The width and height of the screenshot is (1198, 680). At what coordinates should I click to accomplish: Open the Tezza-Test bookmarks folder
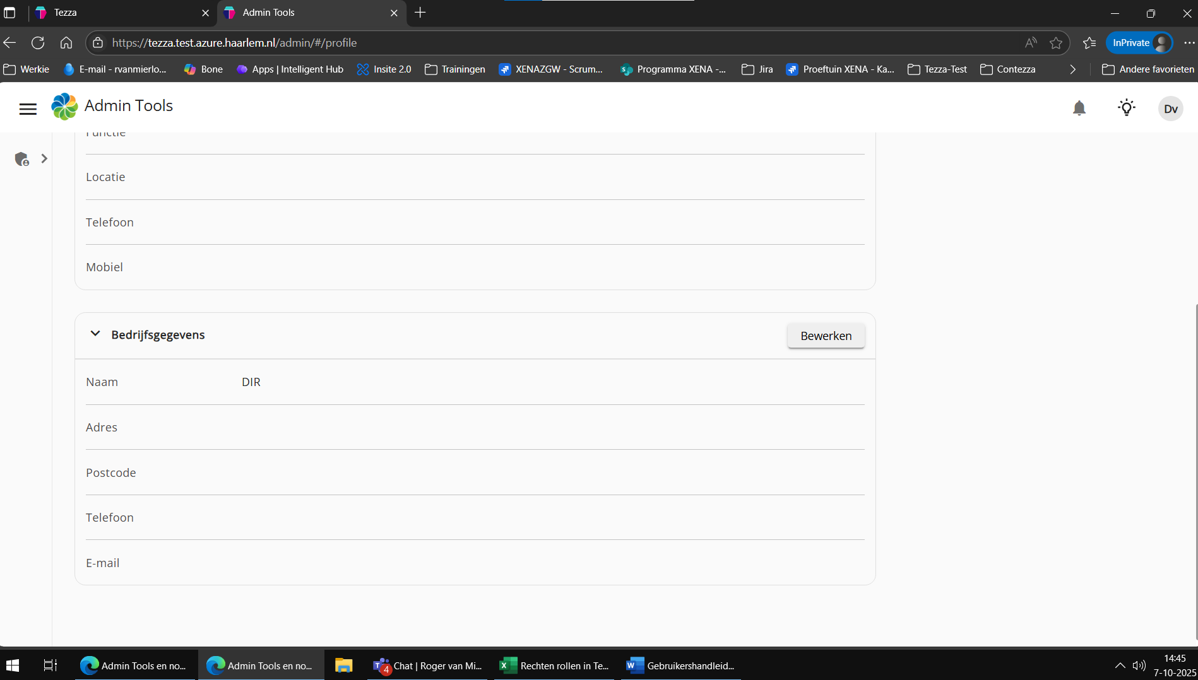[x=937, y=69]
